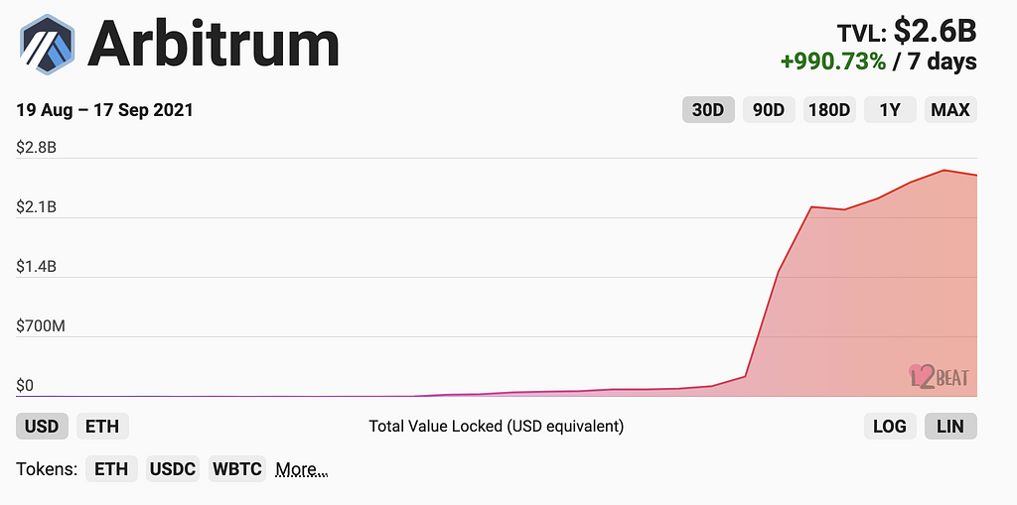Image resolution: width=1017 pixels, height=505 pixels.
Task: Switch chart to LIN scale
Action: [950, 427]
